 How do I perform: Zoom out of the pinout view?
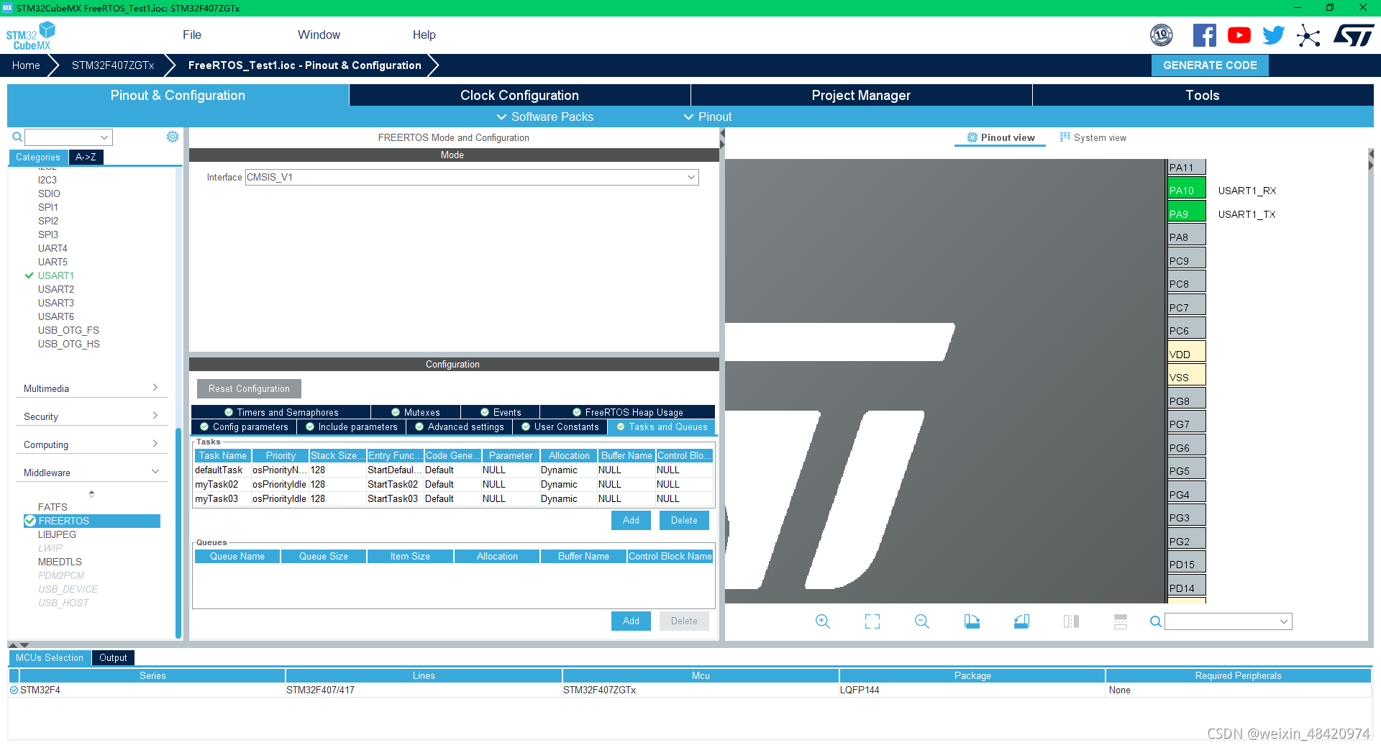(922, 621)
